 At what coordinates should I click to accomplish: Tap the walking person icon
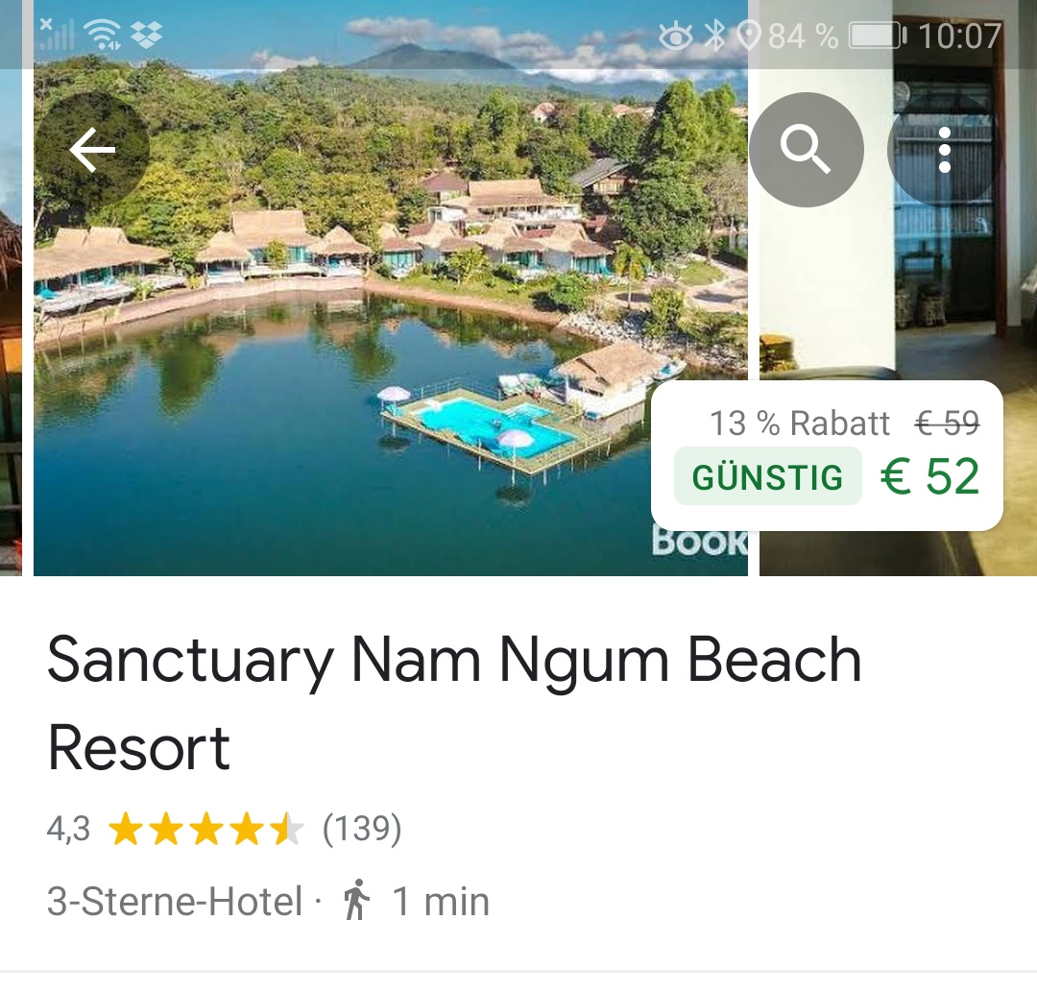[356, 900]
